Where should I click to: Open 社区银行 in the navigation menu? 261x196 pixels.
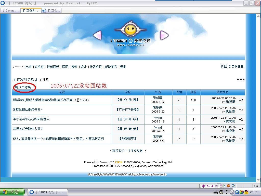(x=96, y=67)
